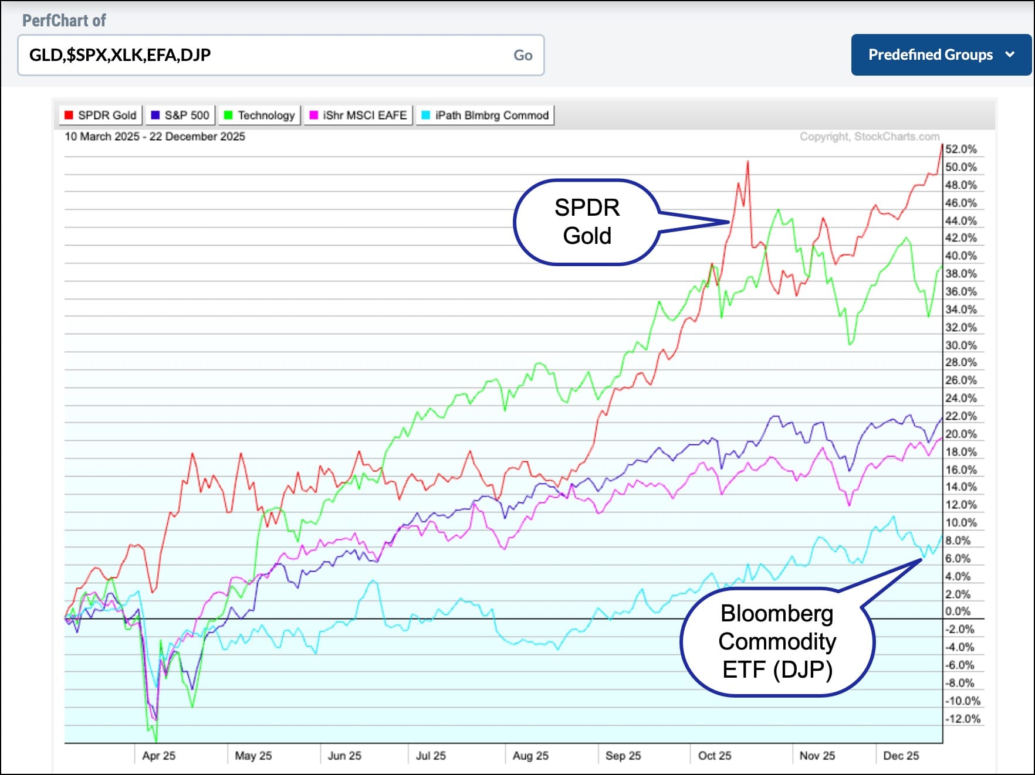Click the Bloomberg Commodity ETF callout bubble
1035x775 pixels.
[777, 641]
